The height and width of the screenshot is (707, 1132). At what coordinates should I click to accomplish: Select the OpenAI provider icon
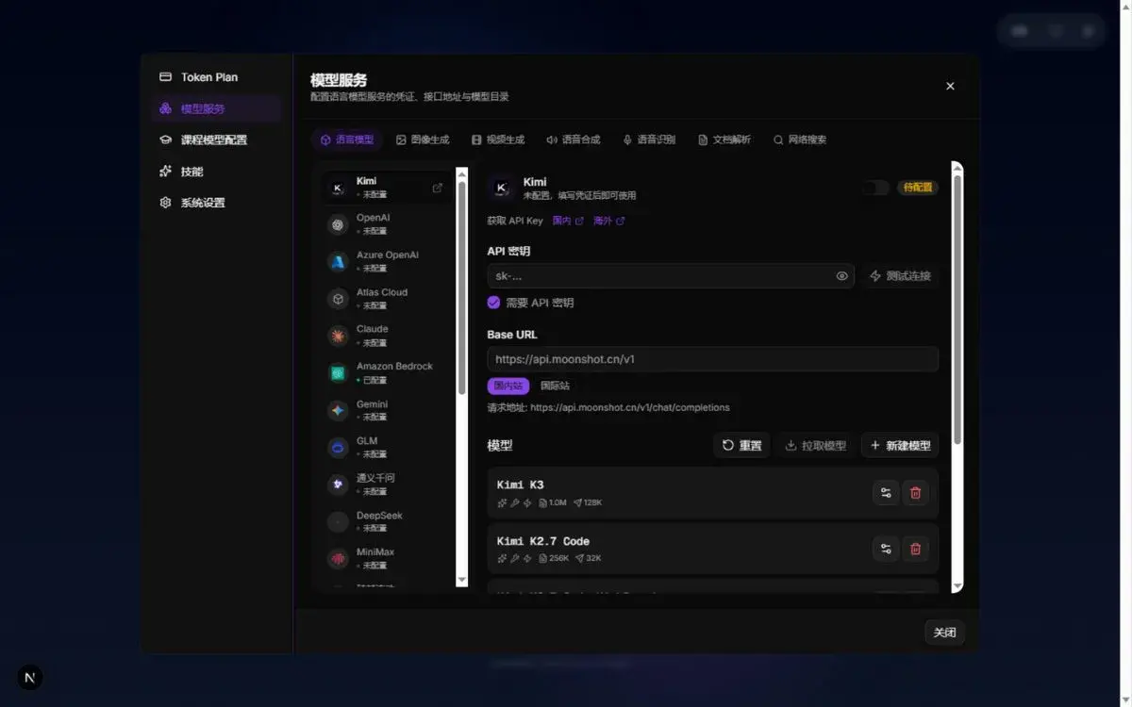pos(338,224)
